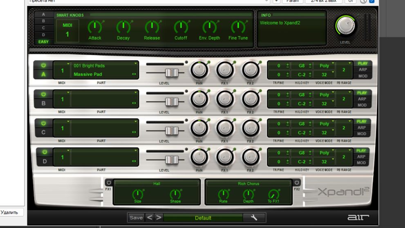This screenshot has height=228, width=405.
Task: Click the Fine Tune smart knob
Action: pyautogui.click(x=238, y=27)
